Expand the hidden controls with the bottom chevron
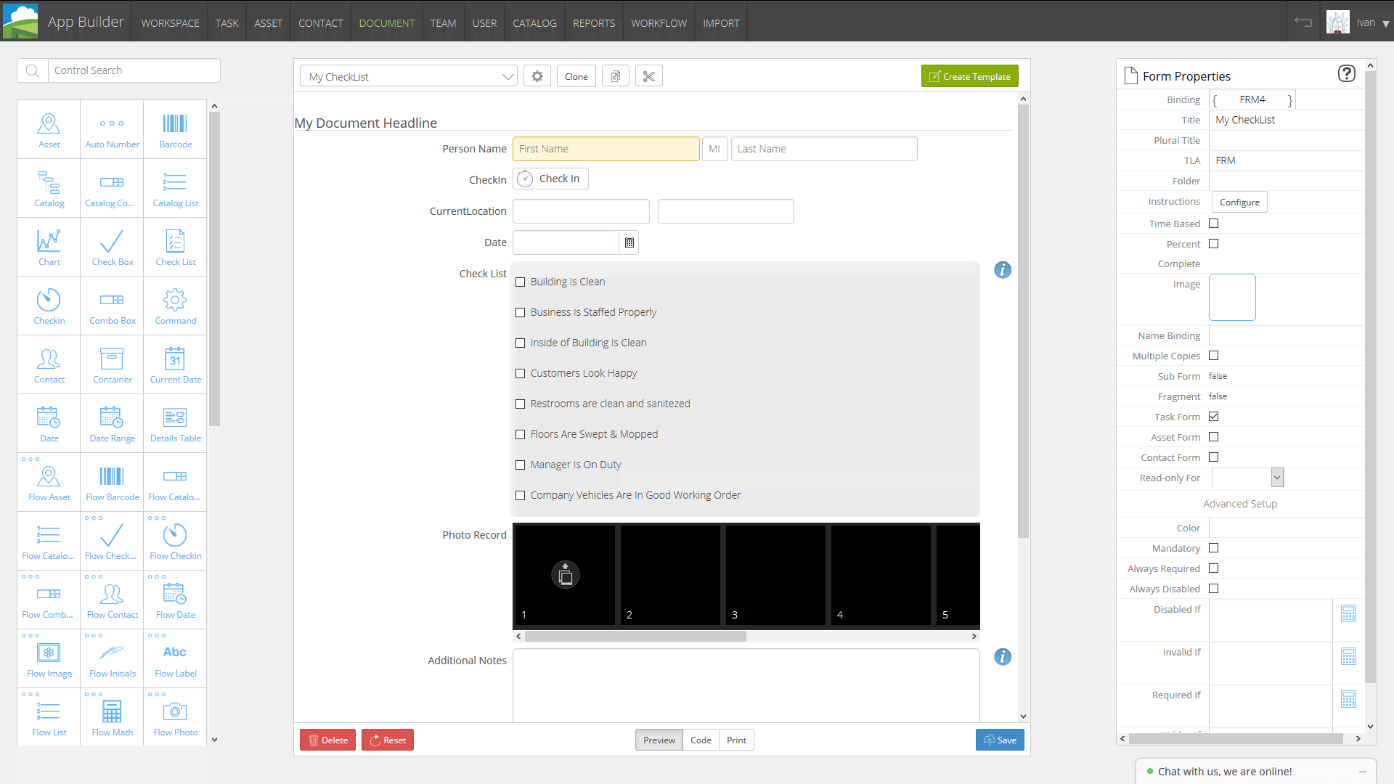This screenshot has height=784, width=1394. [x=214, y=740]
